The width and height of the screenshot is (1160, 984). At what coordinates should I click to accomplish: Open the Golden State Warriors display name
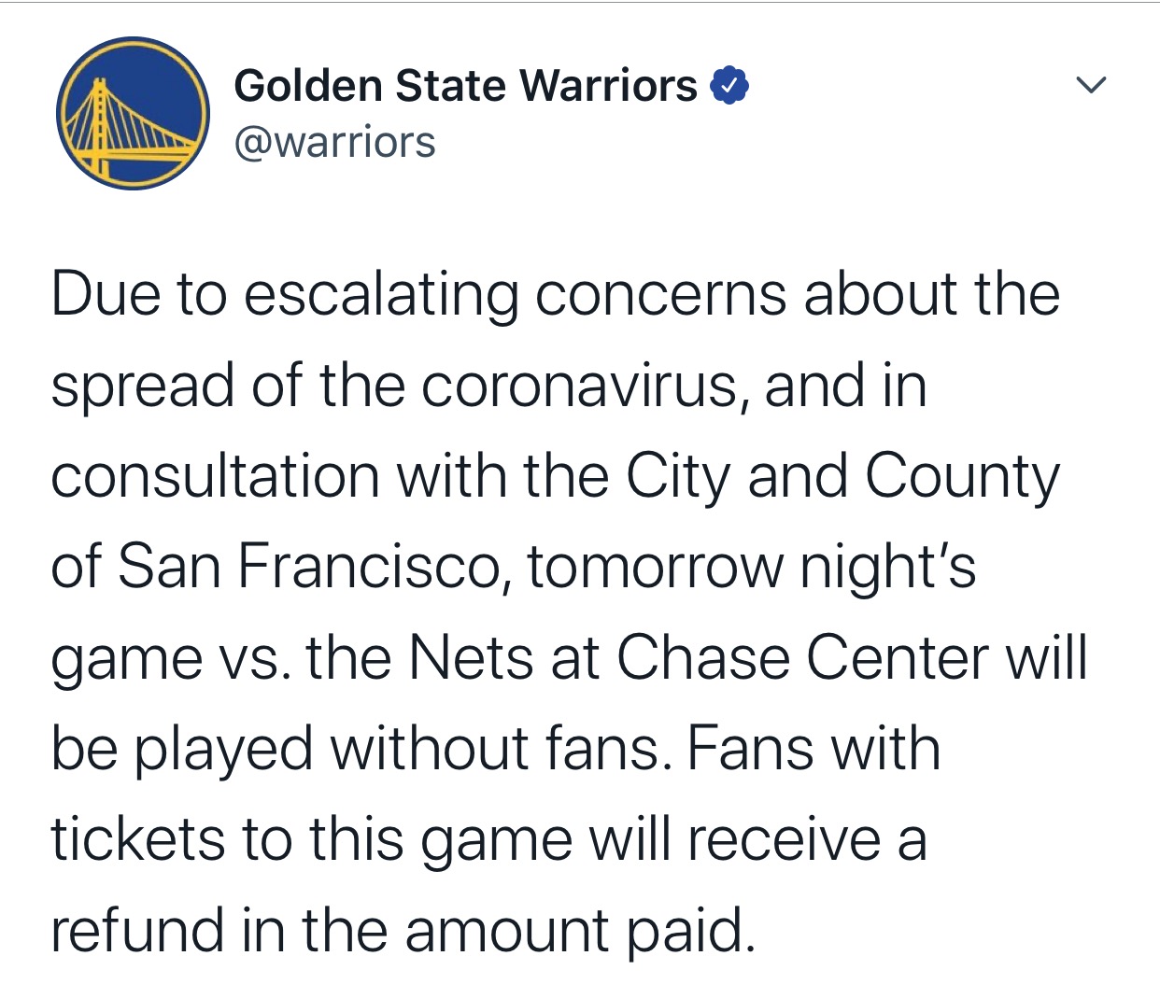465,86
